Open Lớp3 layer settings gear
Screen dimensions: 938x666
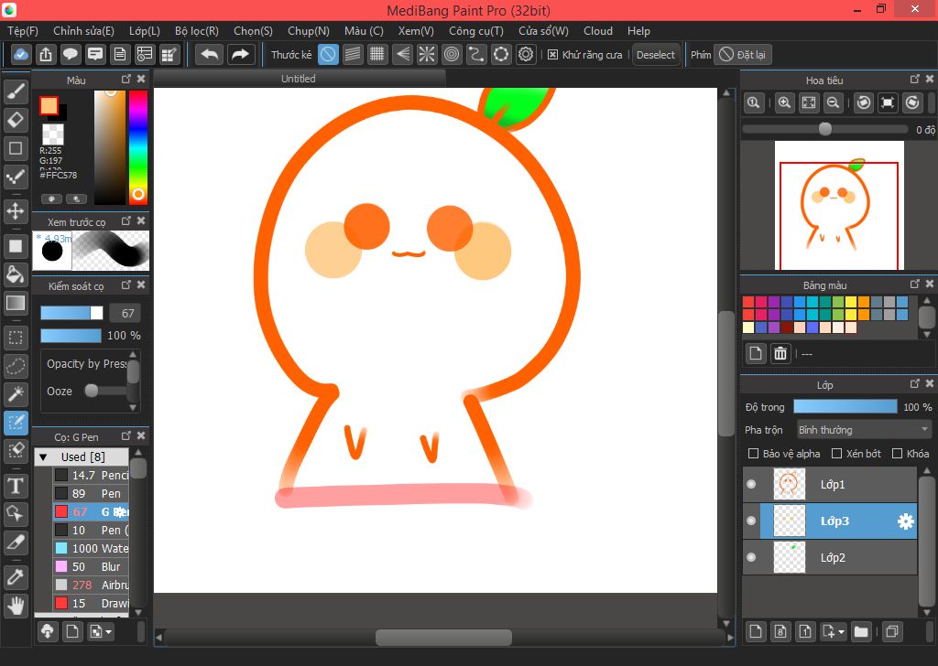pos(906,521)
